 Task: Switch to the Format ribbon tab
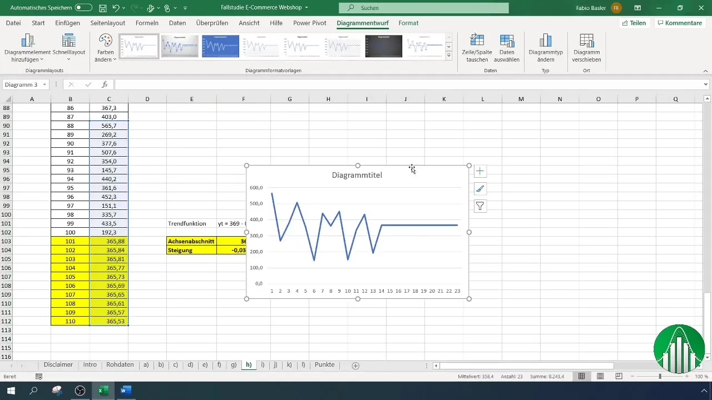coord(408,23)
